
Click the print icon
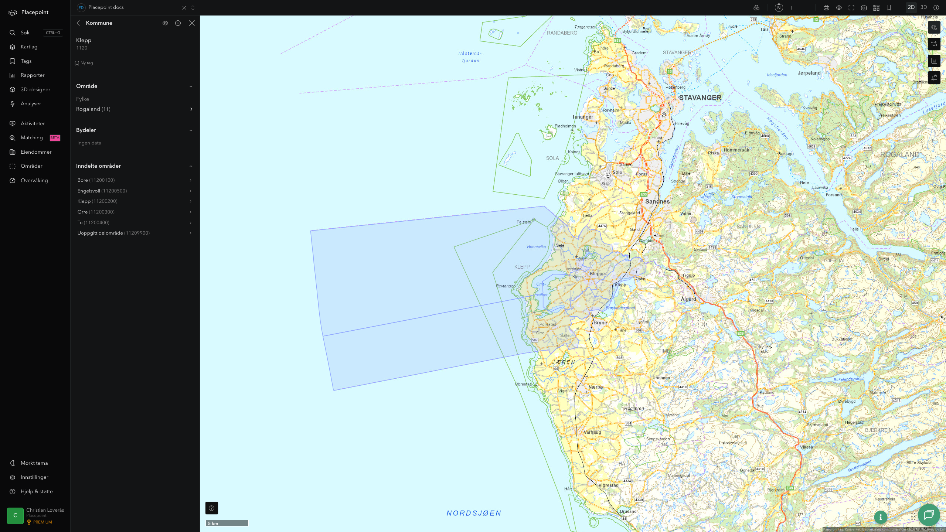click(826, 8)
